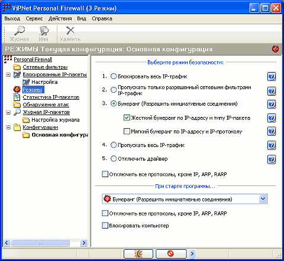Select Отключить драйвер radio button
284x261 pixels.
[x=114, y=158]
